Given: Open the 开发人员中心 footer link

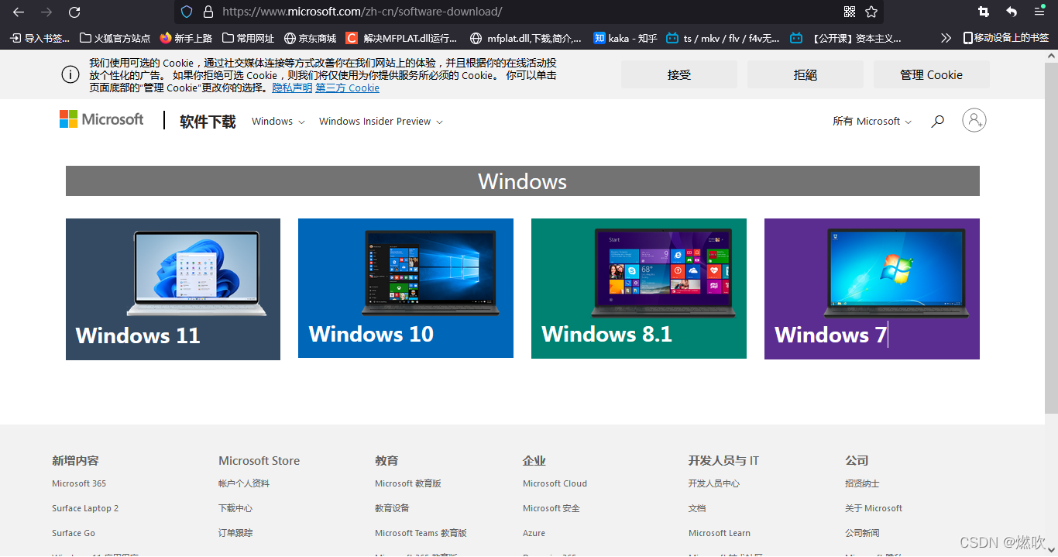Looking at the screenshot, I should coord(714,483).
